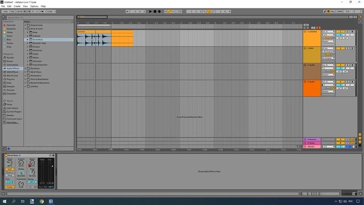Expand the EQ & Filters folder
This screenshot has height=205, width=364.
coord(26,72)
